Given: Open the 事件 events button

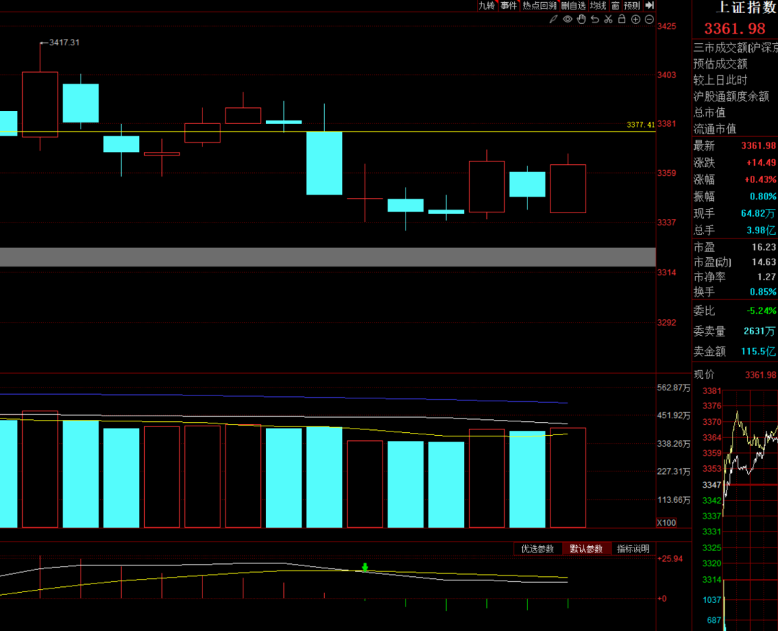Looking at the screenshot, I should point(509,6).
